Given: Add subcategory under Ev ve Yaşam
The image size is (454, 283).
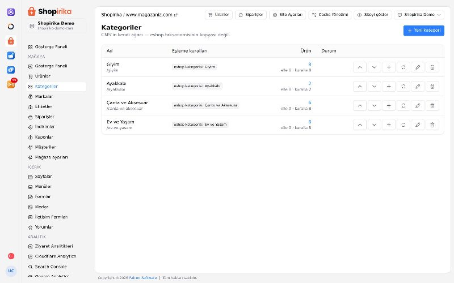Looking at the screenshot, I should tap(389, 125).
